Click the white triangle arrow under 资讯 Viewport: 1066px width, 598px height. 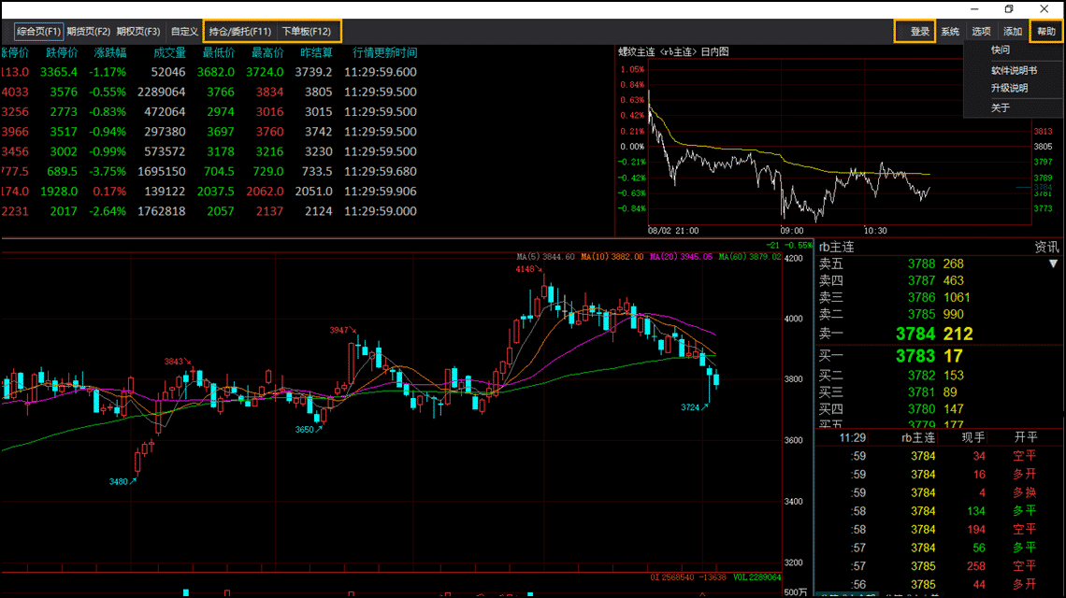click(1053, 264)
